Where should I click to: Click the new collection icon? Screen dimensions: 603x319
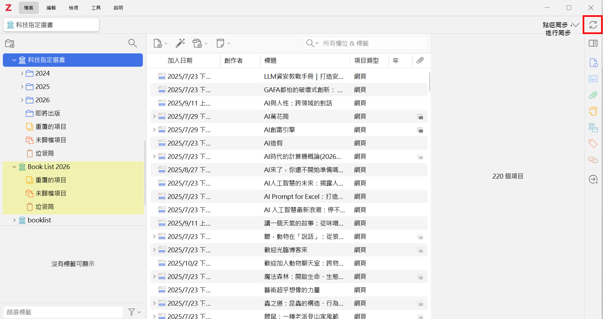10,44
